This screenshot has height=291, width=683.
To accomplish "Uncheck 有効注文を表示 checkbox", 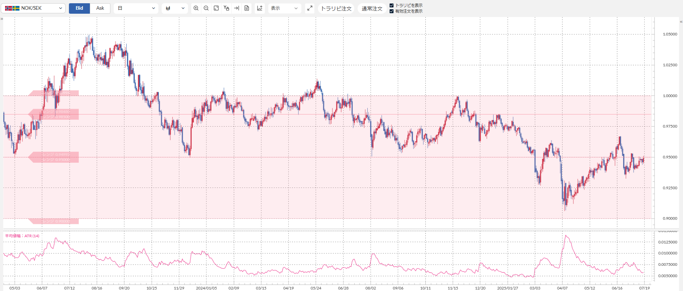I will point(391,11).
